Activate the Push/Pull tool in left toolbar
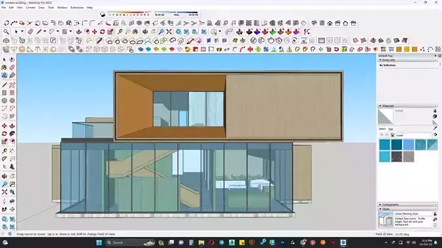442x248 pixels. [x=12, y=126]
